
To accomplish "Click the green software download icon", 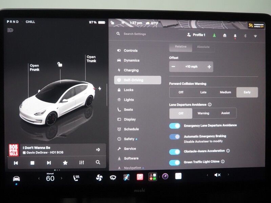I will tap(214, 36).
